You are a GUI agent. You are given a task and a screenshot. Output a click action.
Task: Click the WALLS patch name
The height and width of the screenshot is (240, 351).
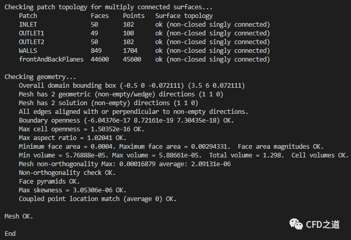tap(28, 51)
